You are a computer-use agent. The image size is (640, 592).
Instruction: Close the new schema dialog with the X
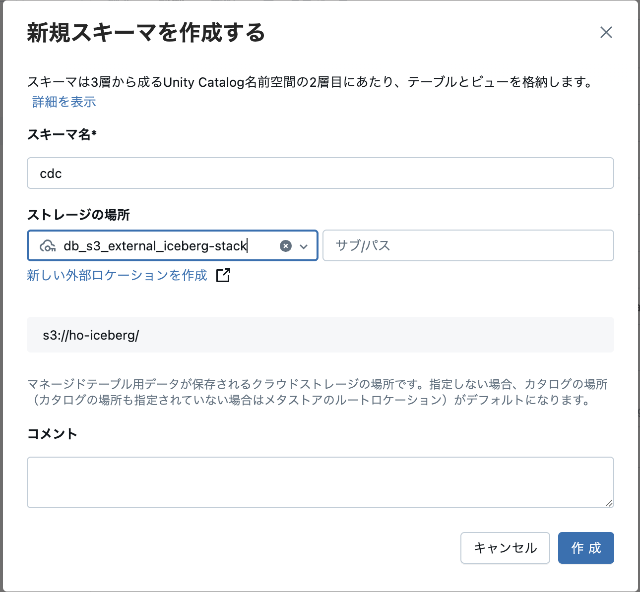[606, 33]
